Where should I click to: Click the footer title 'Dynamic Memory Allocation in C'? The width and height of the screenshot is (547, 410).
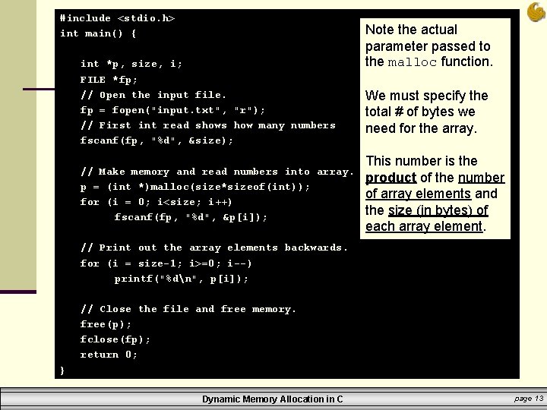click(273, 399)
